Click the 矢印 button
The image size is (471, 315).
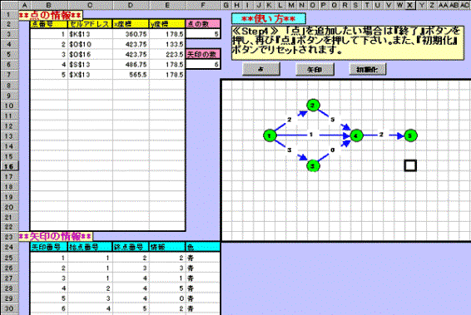click(315, 69)
